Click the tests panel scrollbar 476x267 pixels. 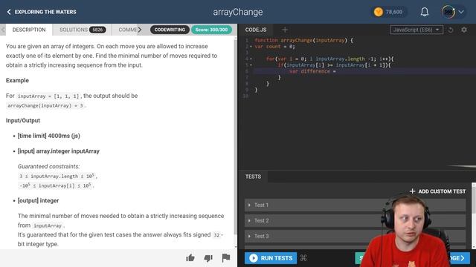[474, 200]
